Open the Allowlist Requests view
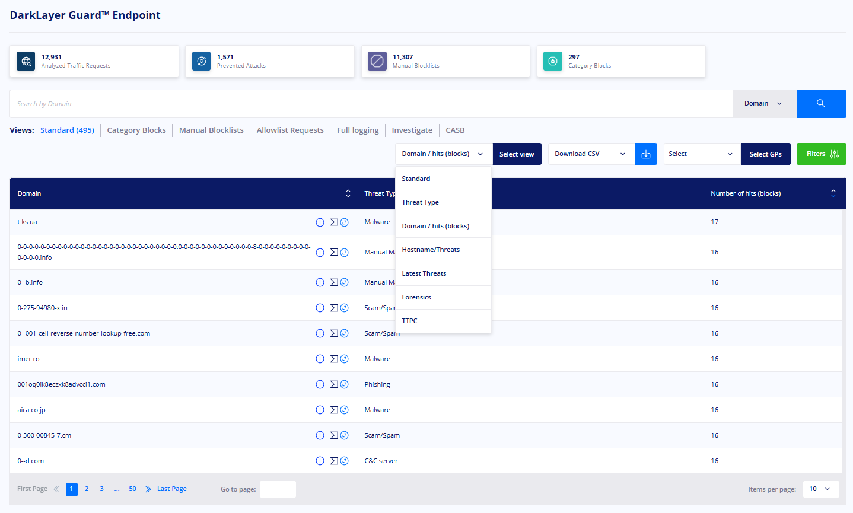853x513 pixels. pos(290,130)
